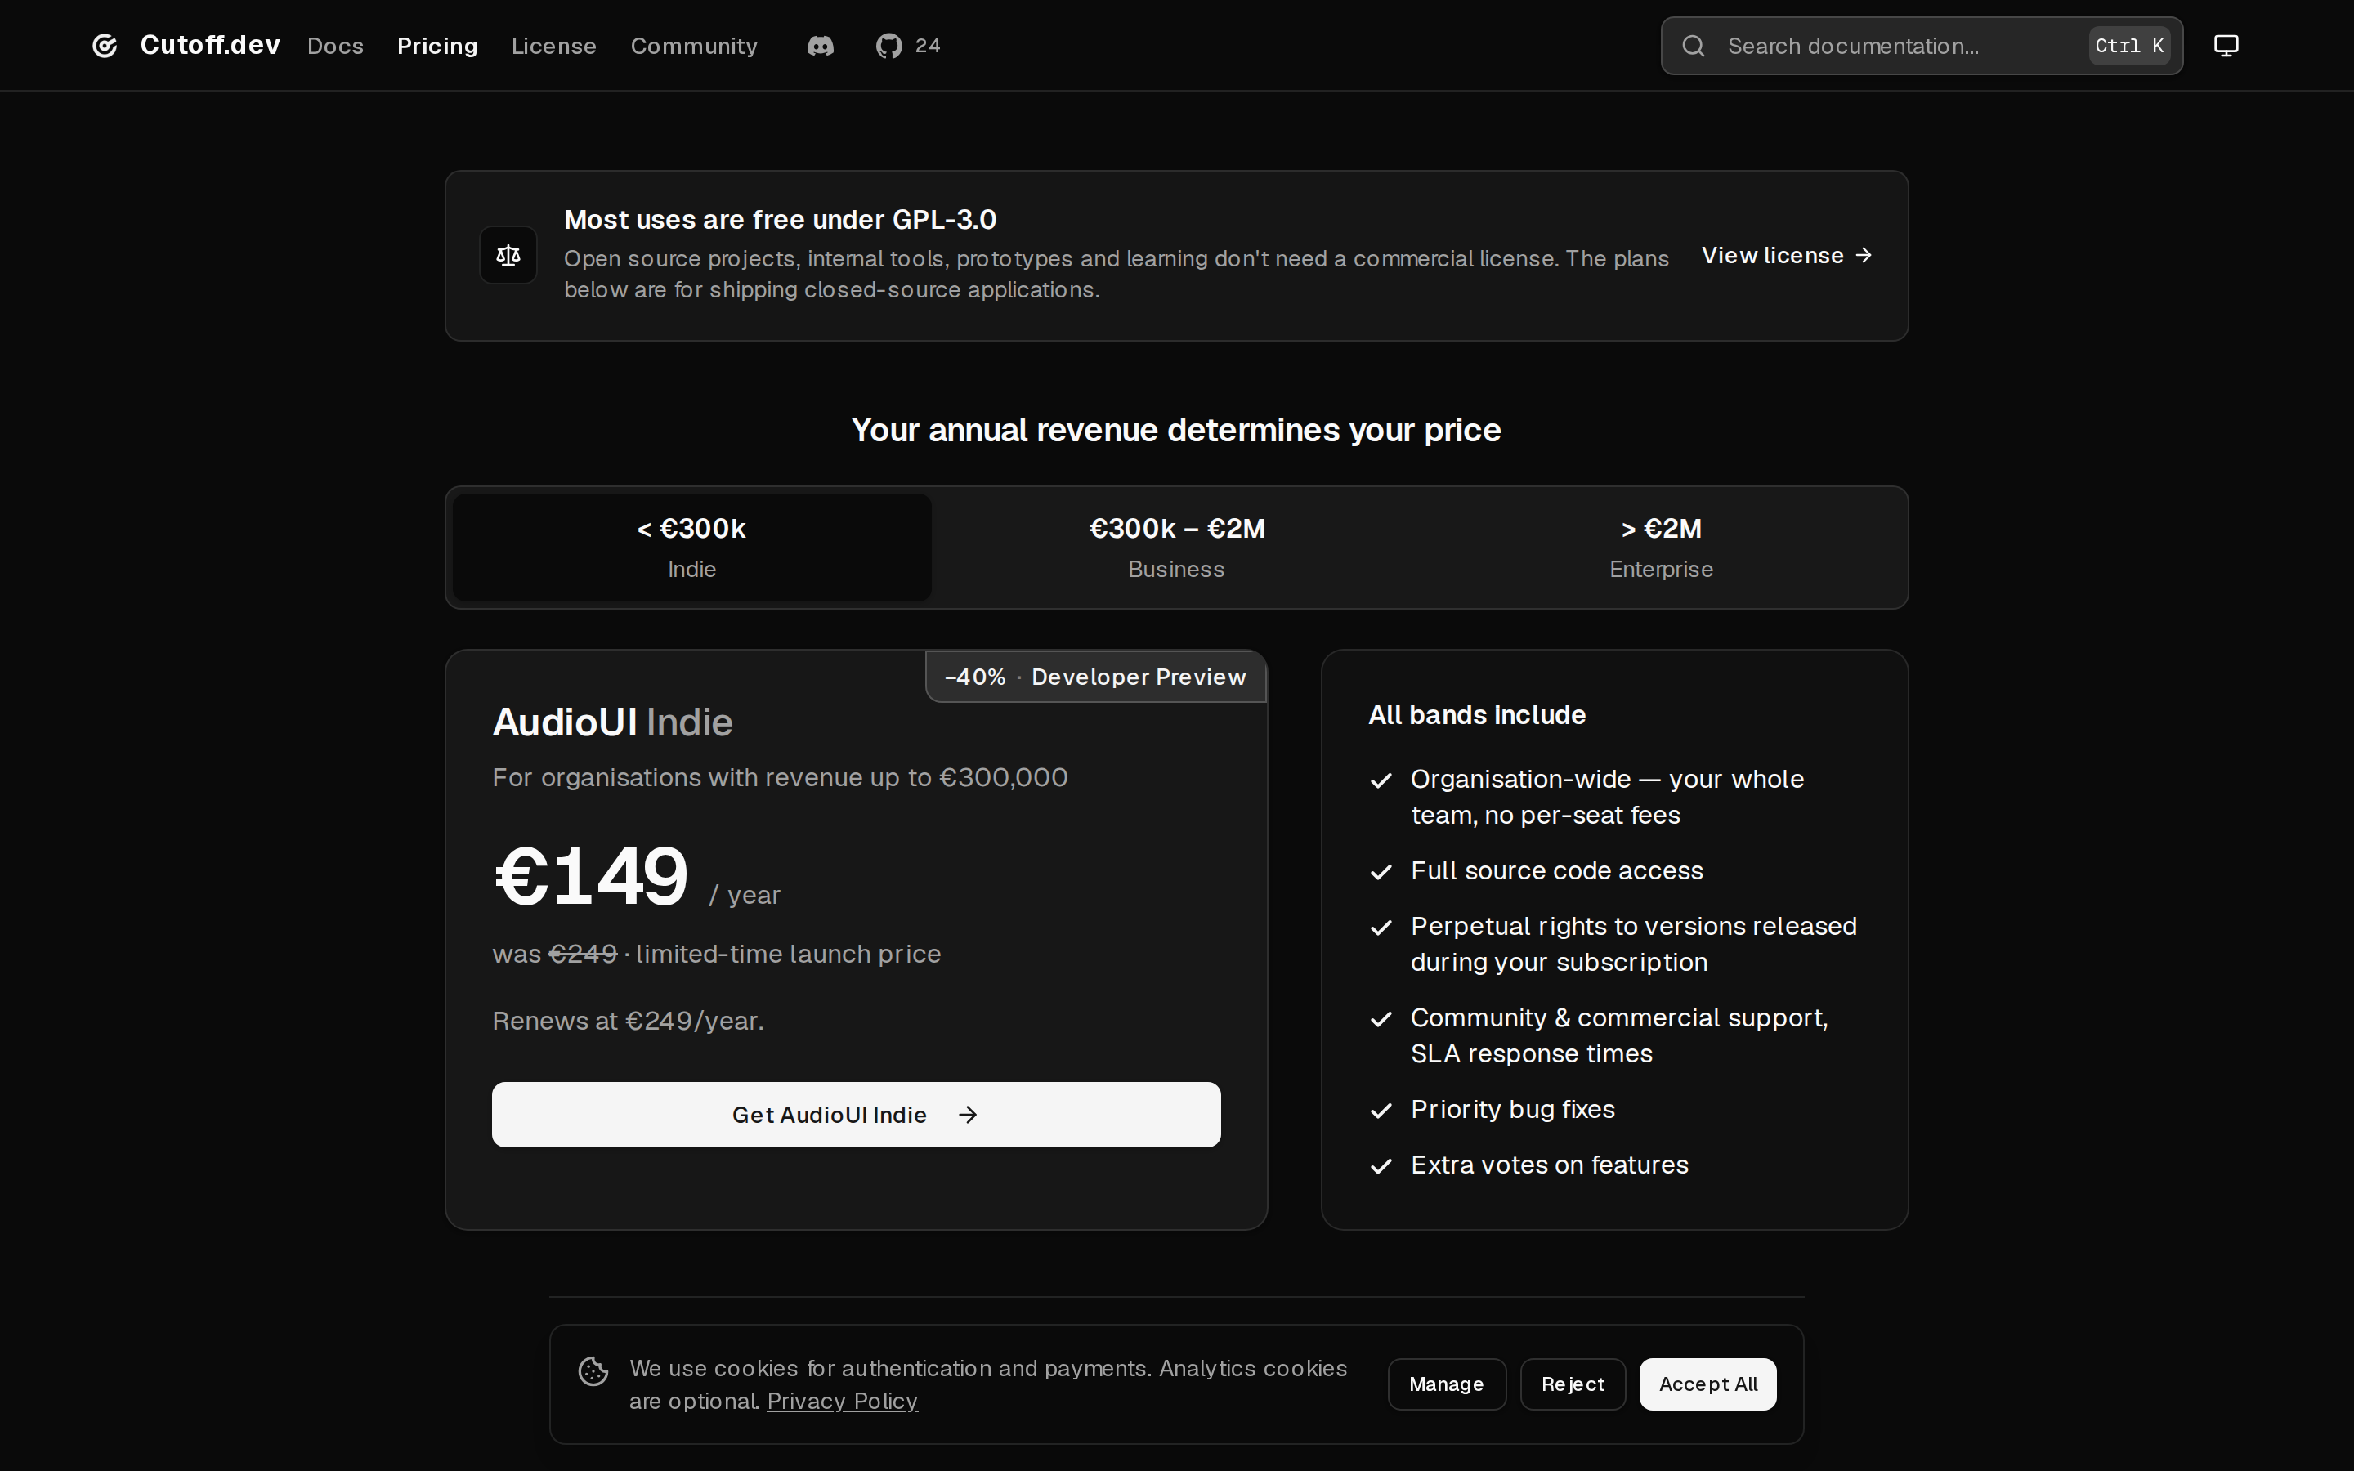This screenshot has height=1471, width=2354.
Task: Click 'Extra votes on features' item
Action: [x=1550, y=1165]
